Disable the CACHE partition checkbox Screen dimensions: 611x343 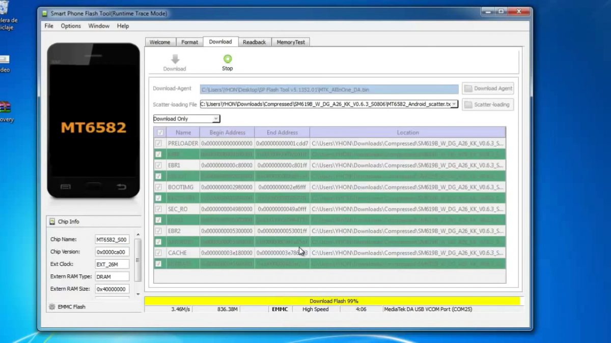pos(159,253)
